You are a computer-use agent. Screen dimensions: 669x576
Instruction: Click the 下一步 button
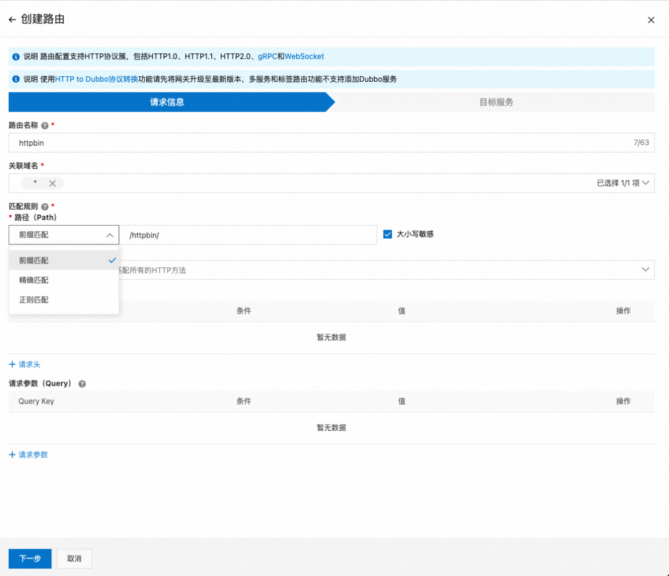tap(30, 559)
